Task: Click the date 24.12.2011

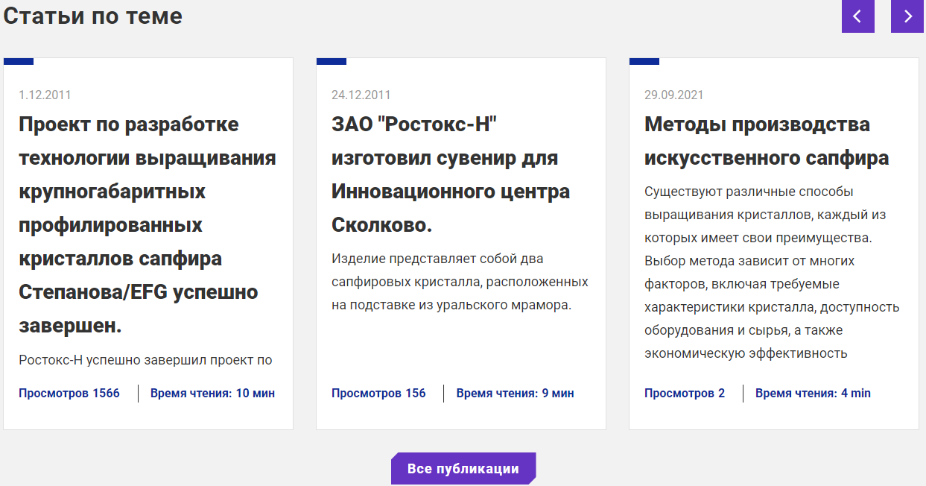Action: click(361, 95)
